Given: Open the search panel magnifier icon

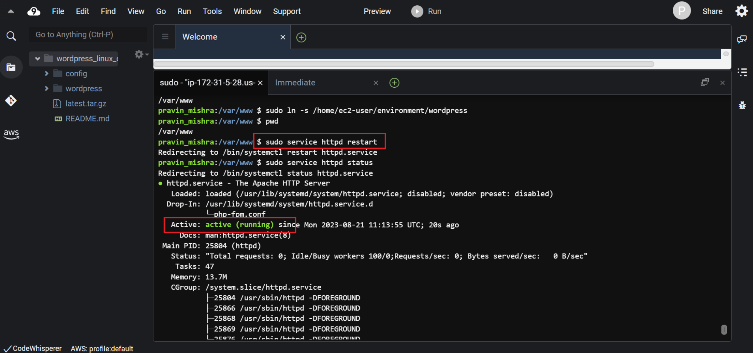Looking at the screenshot, I should tap(11, 36).
